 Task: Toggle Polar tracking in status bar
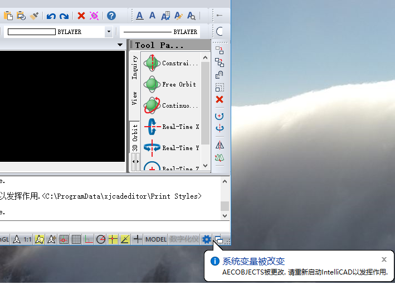tap(101, 239)
